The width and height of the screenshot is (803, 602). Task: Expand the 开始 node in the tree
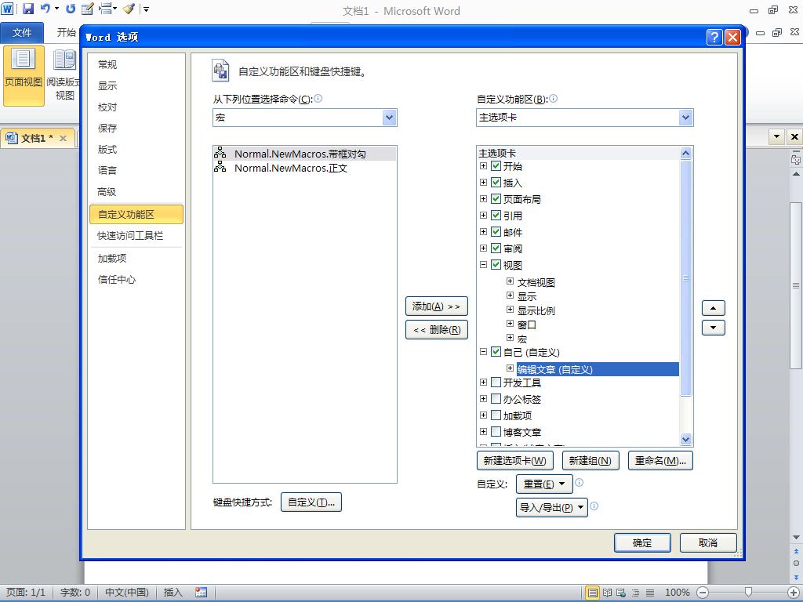pyautogui.click(x=483, y=166)
